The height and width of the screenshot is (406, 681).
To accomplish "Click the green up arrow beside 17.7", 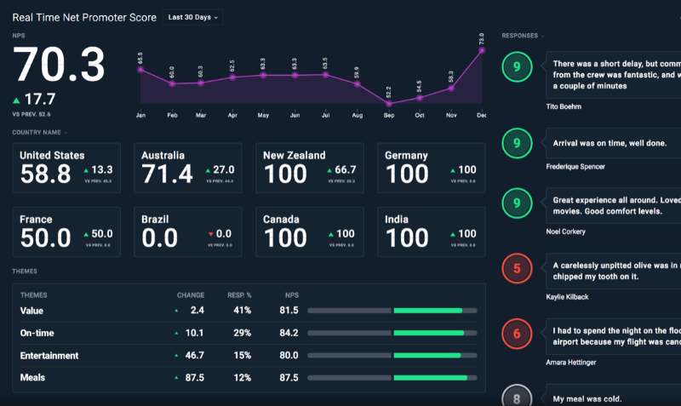I will pyautogui.click(x=17, y=100).
